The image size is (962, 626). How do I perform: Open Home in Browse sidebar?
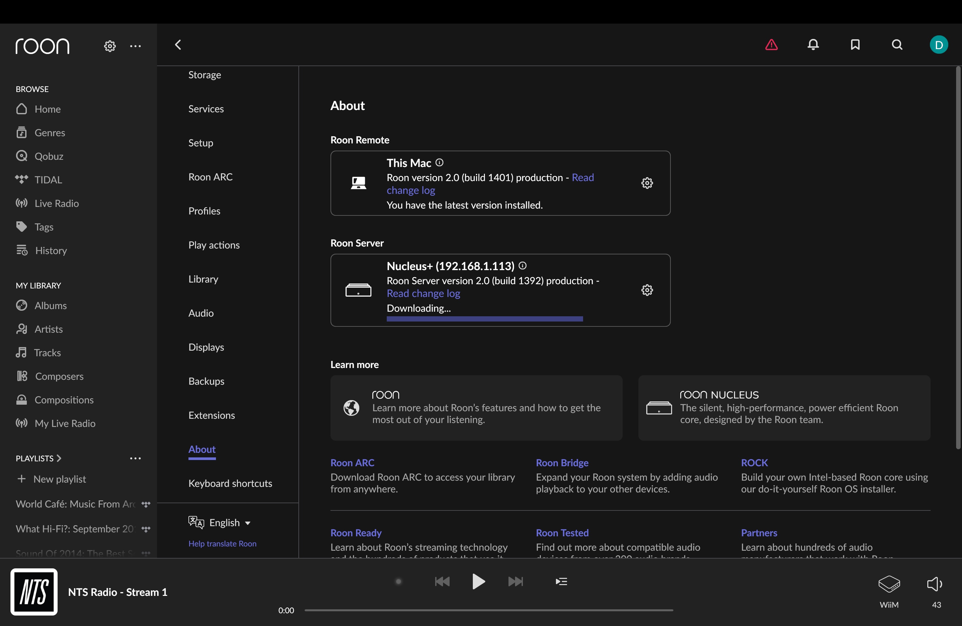38,109
